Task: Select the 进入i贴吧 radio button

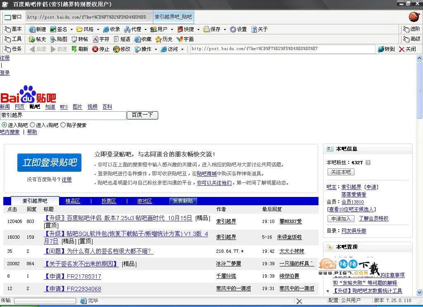Action: click(32, 125)
